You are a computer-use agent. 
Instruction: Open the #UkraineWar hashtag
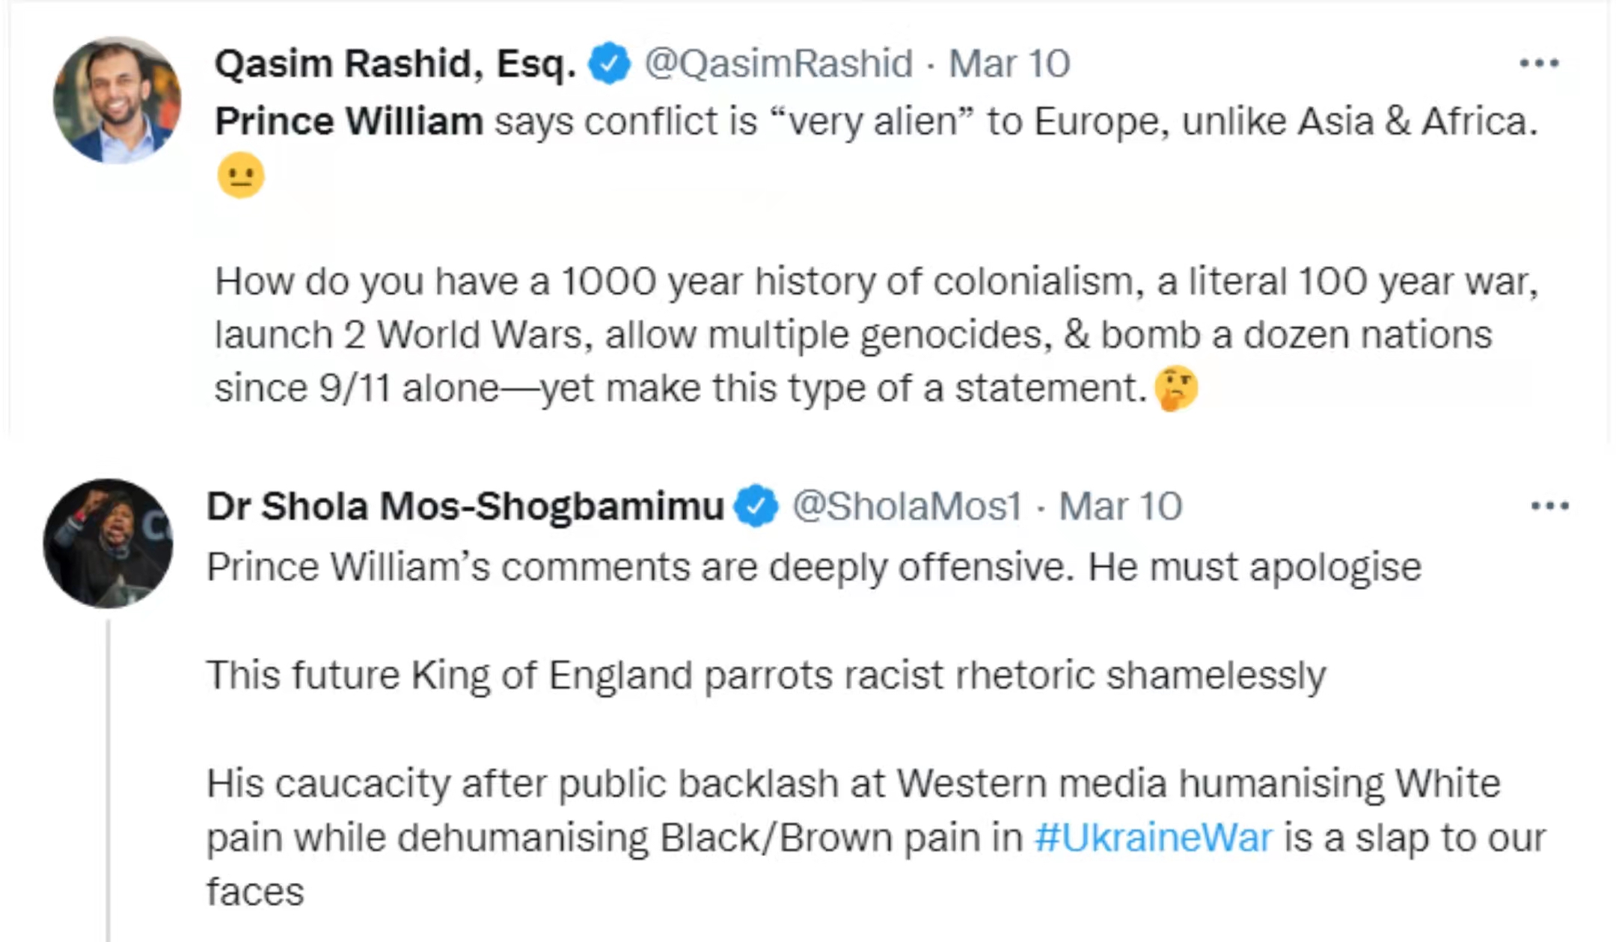click(1153, 837)
